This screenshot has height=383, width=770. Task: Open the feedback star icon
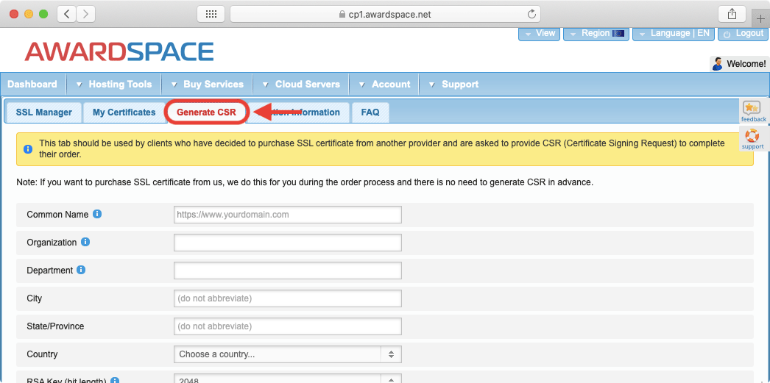click(752, 110)
